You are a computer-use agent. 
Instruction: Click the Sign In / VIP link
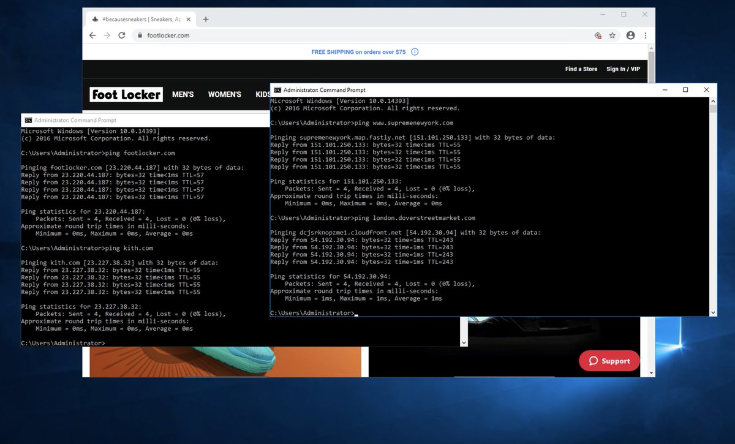623,69
